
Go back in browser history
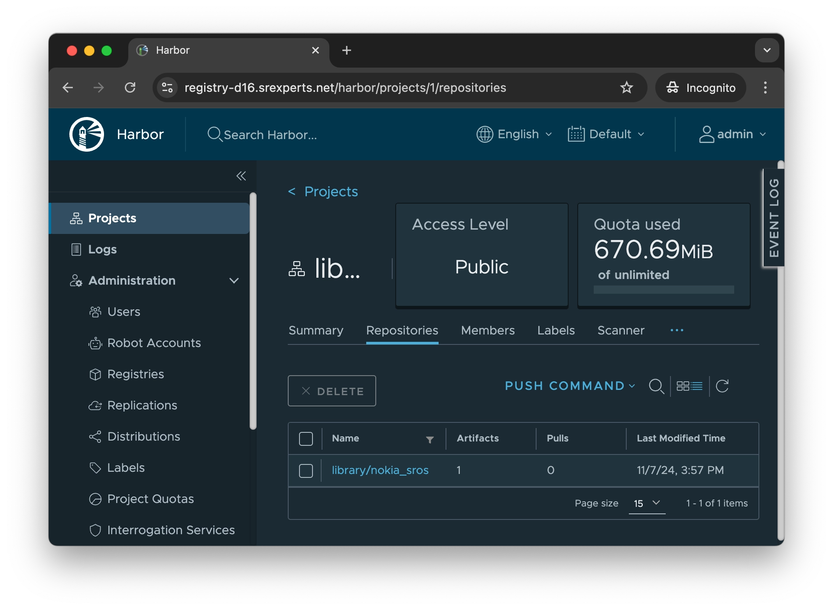[68, 88]
